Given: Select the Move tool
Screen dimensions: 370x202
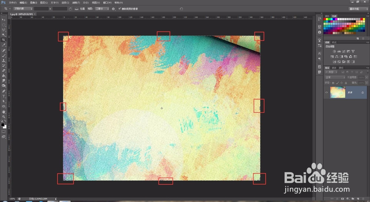Looking at the screenshot, I should [4, 20].
